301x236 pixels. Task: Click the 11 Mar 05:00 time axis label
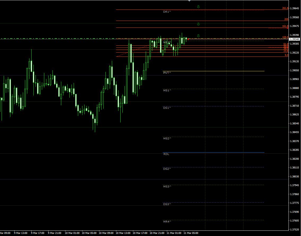(x=191, y=233)
